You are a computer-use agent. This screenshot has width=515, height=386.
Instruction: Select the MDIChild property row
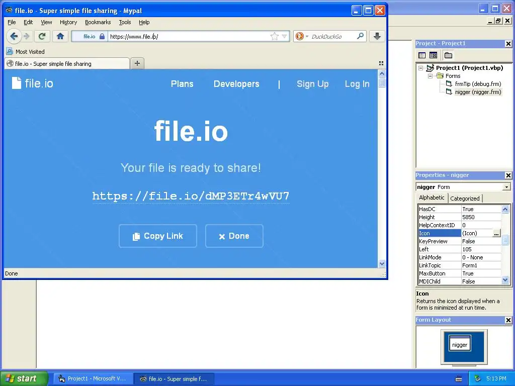(x=460, y=281)
